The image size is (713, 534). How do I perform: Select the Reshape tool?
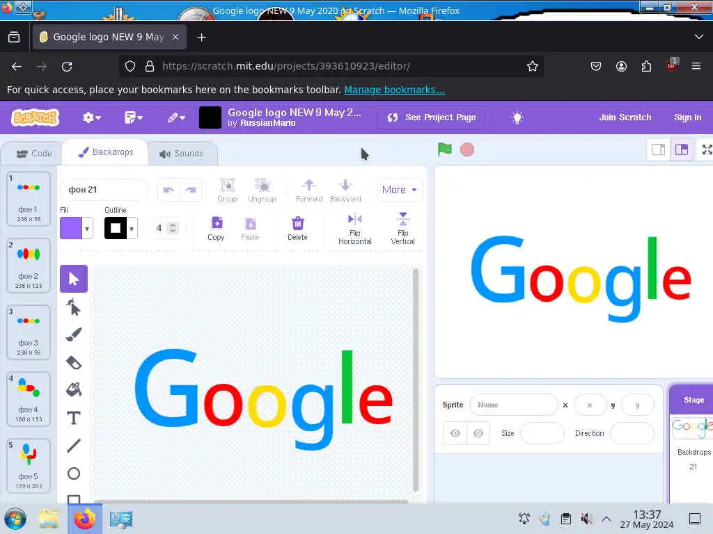[74, 307]
